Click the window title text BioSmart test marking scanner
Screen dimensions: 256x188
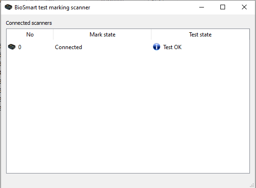pyautogui.click(x=52, y=7)
